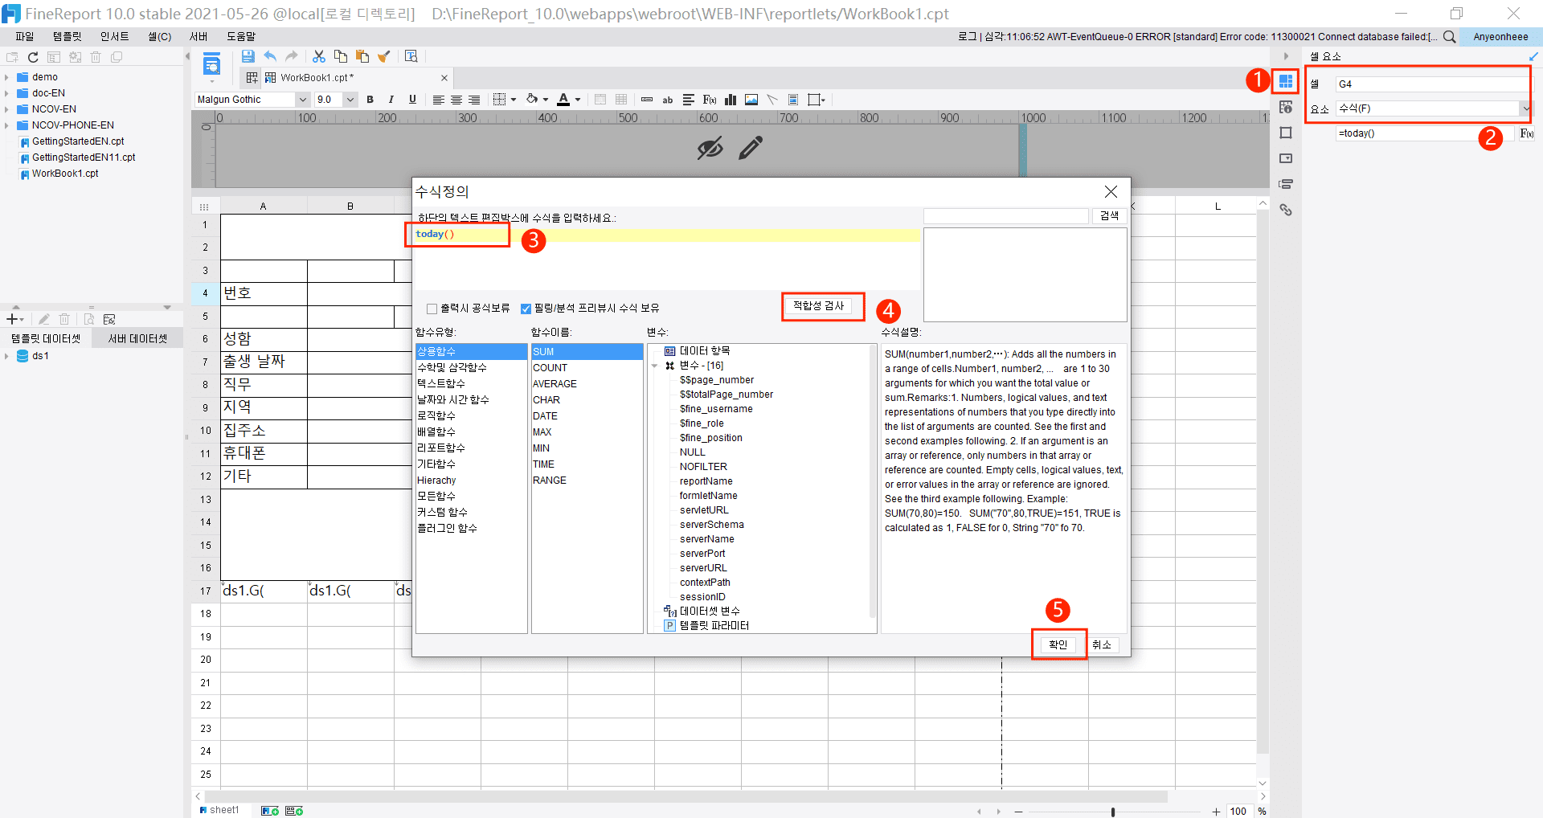Center align cell text
The height and width of the screenshot is (818, 1543).
[x=456, y=100]
